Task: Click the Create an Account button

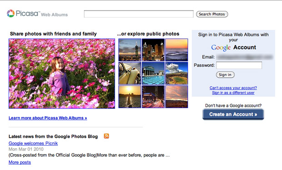Action: click(x=233, y=114)
